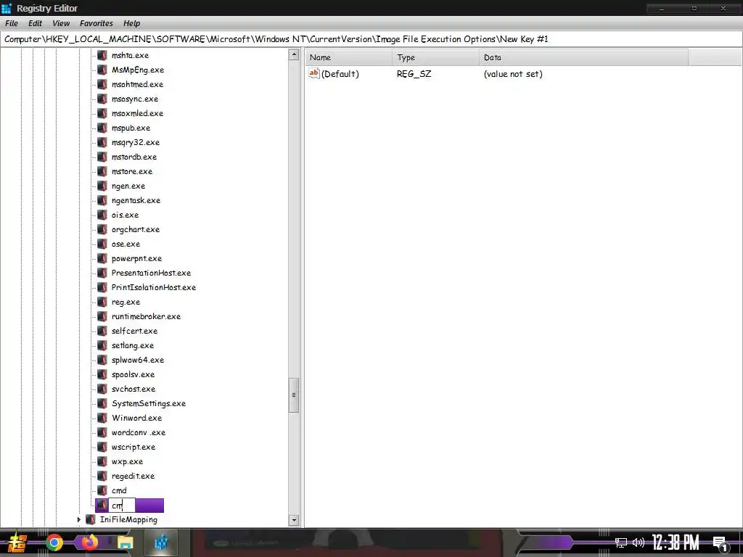Select the splwow64.exe key
Screen dimensions: 743x557
pyautogui.click(x=137, y=360)
